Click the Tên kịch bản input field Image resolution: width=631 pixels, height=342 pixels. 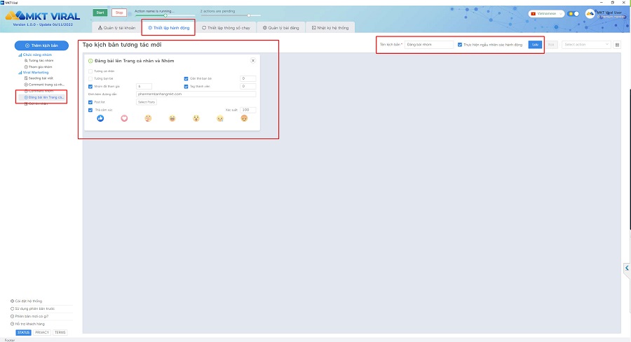point(428,45)
